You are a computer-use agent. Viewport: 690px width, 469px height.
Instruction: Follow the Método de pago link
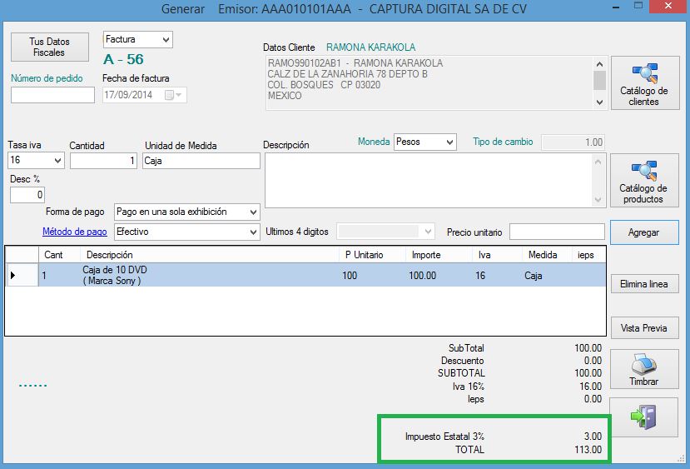[75, 232]
